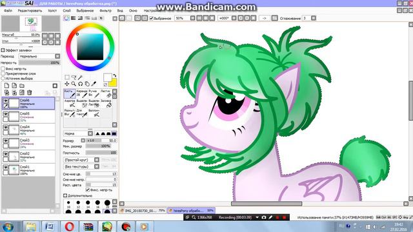413x232 pixels.
Task: Select the Размыть blur tool
Action: pyautogui.click(x=70, y=113)
